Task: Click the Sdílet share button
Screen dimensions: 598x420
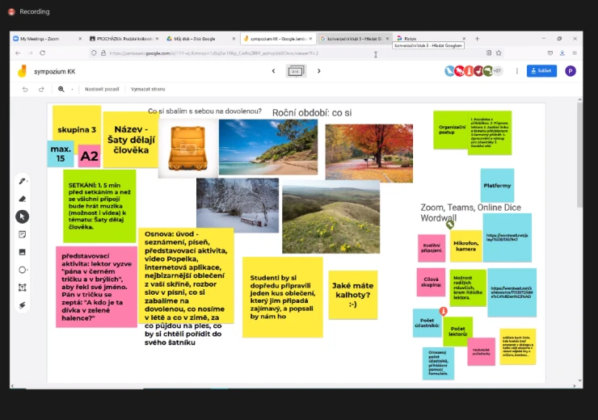Action: [x=541, y=71]
